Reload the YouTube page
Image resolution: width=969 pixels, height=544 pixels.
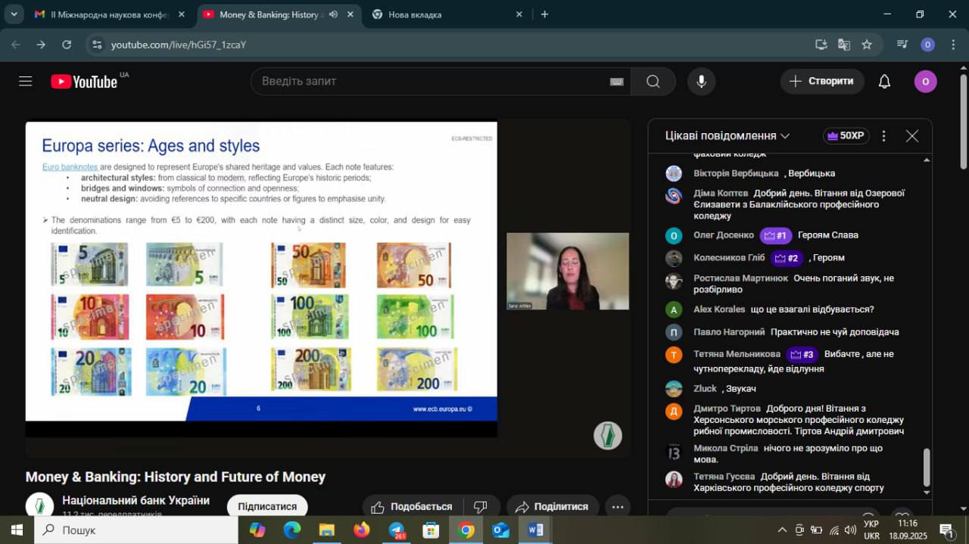[67, 45]
